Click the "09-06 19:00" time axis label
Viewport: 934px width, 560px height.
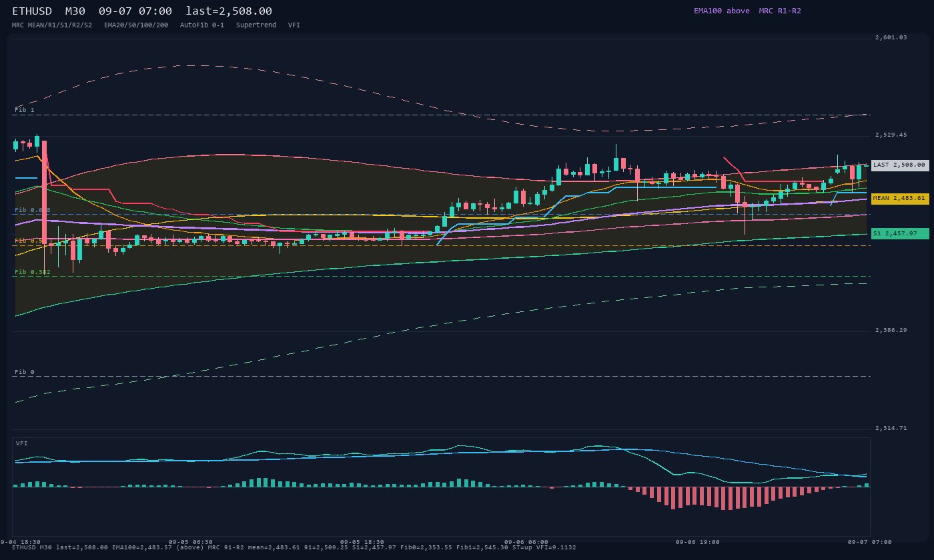coord(698,542)
